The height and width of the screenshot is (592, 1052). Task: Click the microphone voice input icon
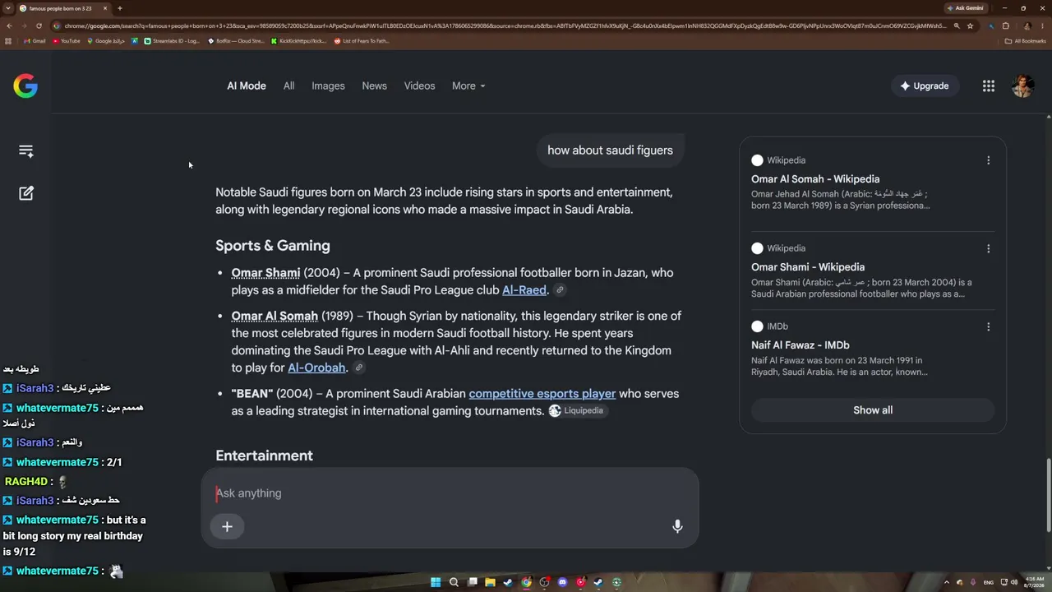pyautogui.click(x=677, y=526)
